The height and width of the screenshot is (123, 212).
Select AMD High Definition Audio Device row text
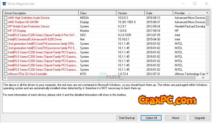29,18
